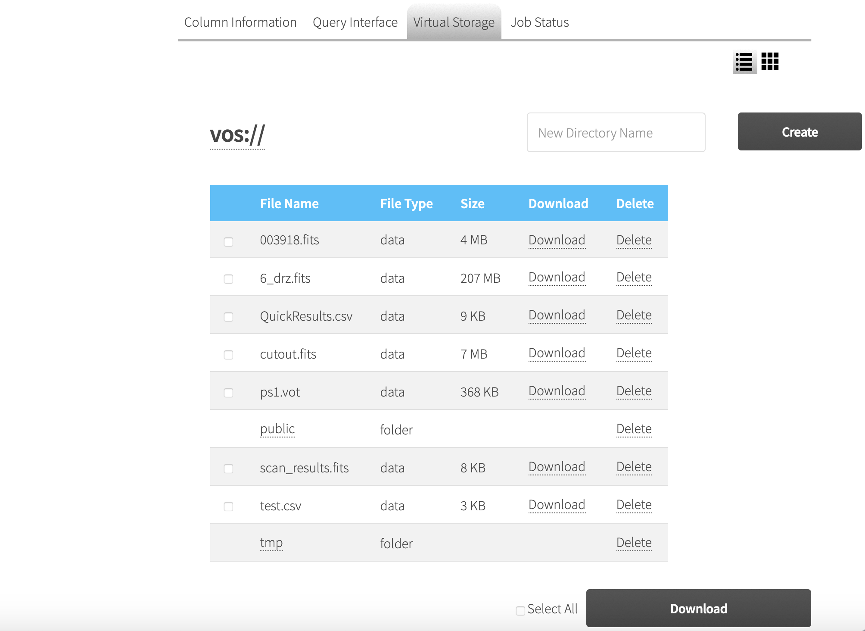
Task: Switch to list view icon
Action: (x=744, y=62)
